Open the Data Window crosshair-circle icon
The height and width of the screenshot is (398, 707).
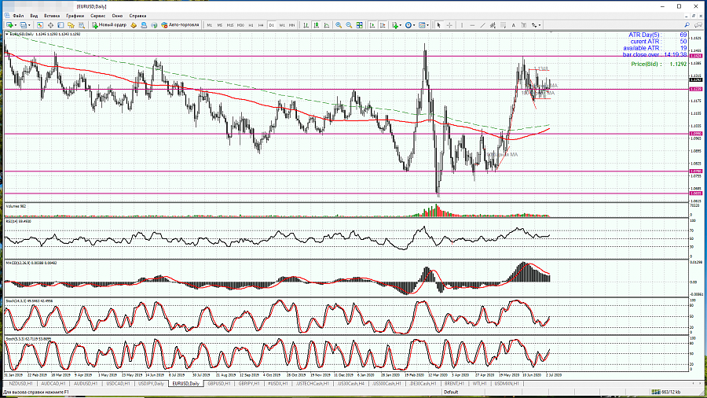tap(50, 25)
